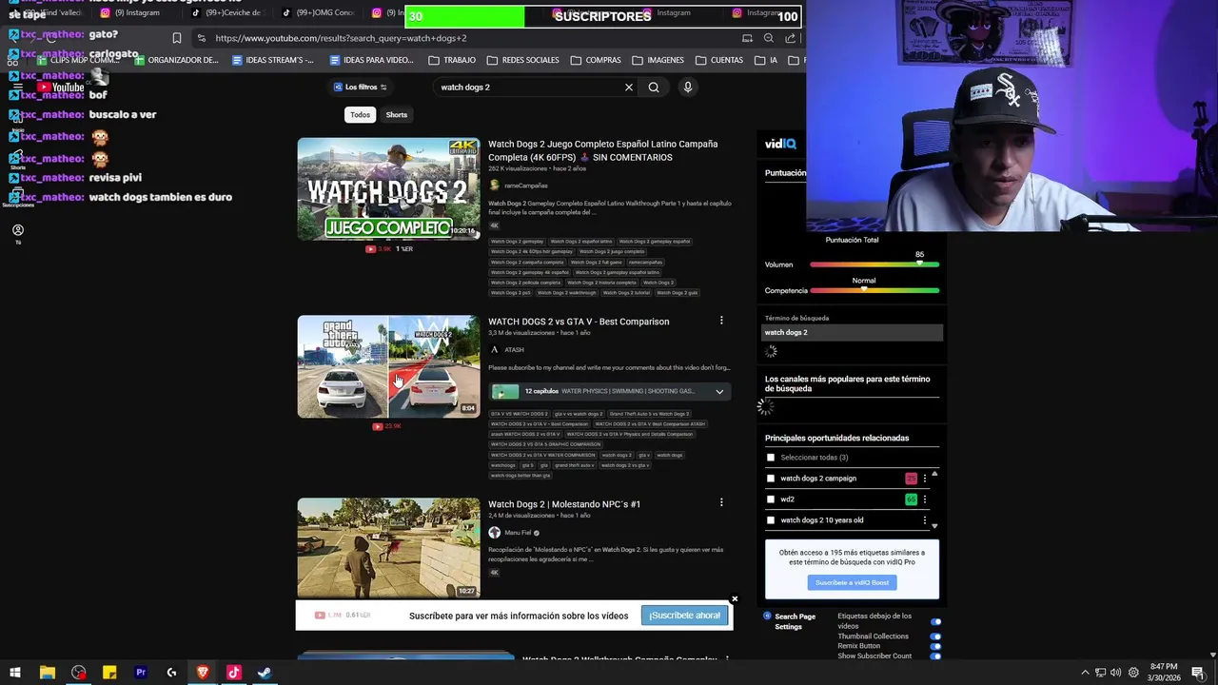
Task: Select the Shorts filter chip
Action: click(397, 115)
